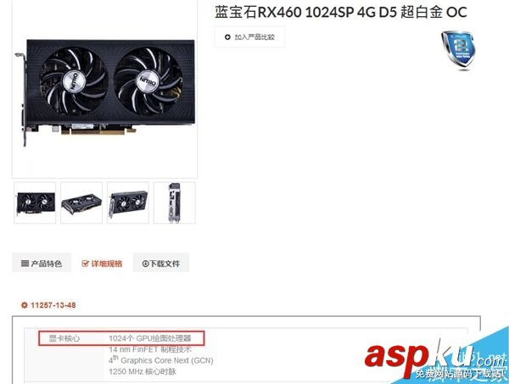Click the 11257-13-48 model number
This screenshot has width=509, height=384.
[53, 305]
